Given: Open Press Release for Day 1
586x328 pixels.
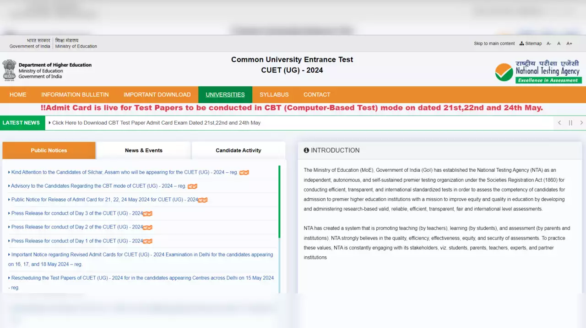Looking at the screenshot, I should click(76, 241).
